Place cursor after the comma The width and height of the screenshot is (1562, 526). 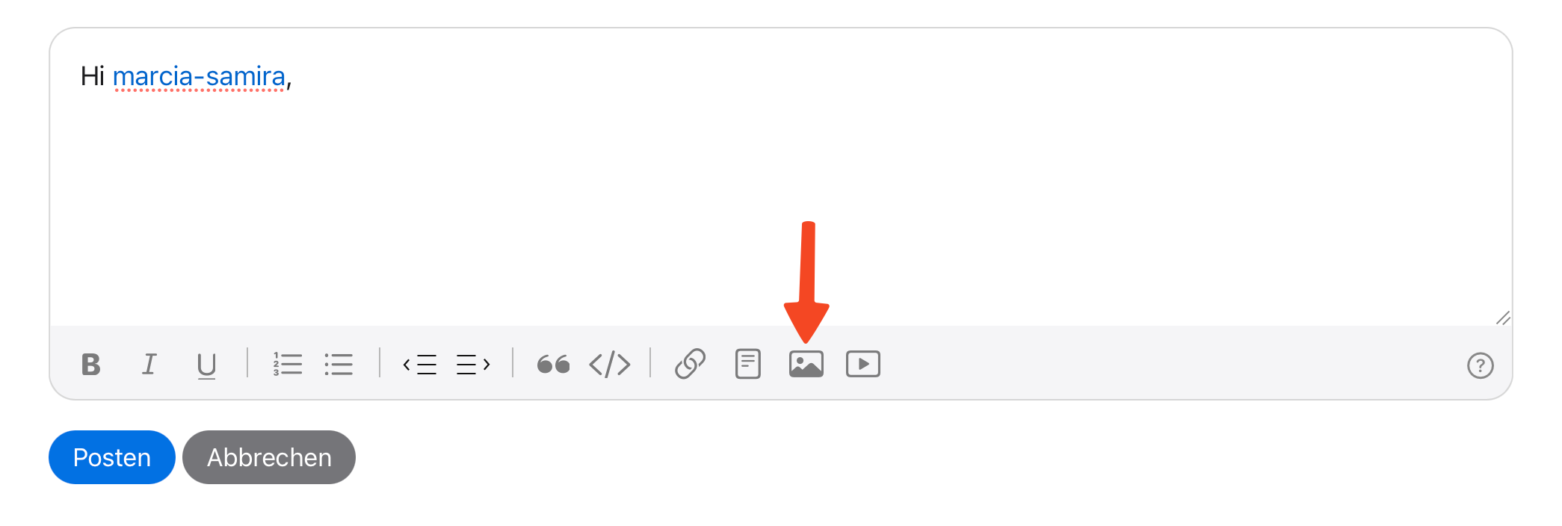click(292, 76)
